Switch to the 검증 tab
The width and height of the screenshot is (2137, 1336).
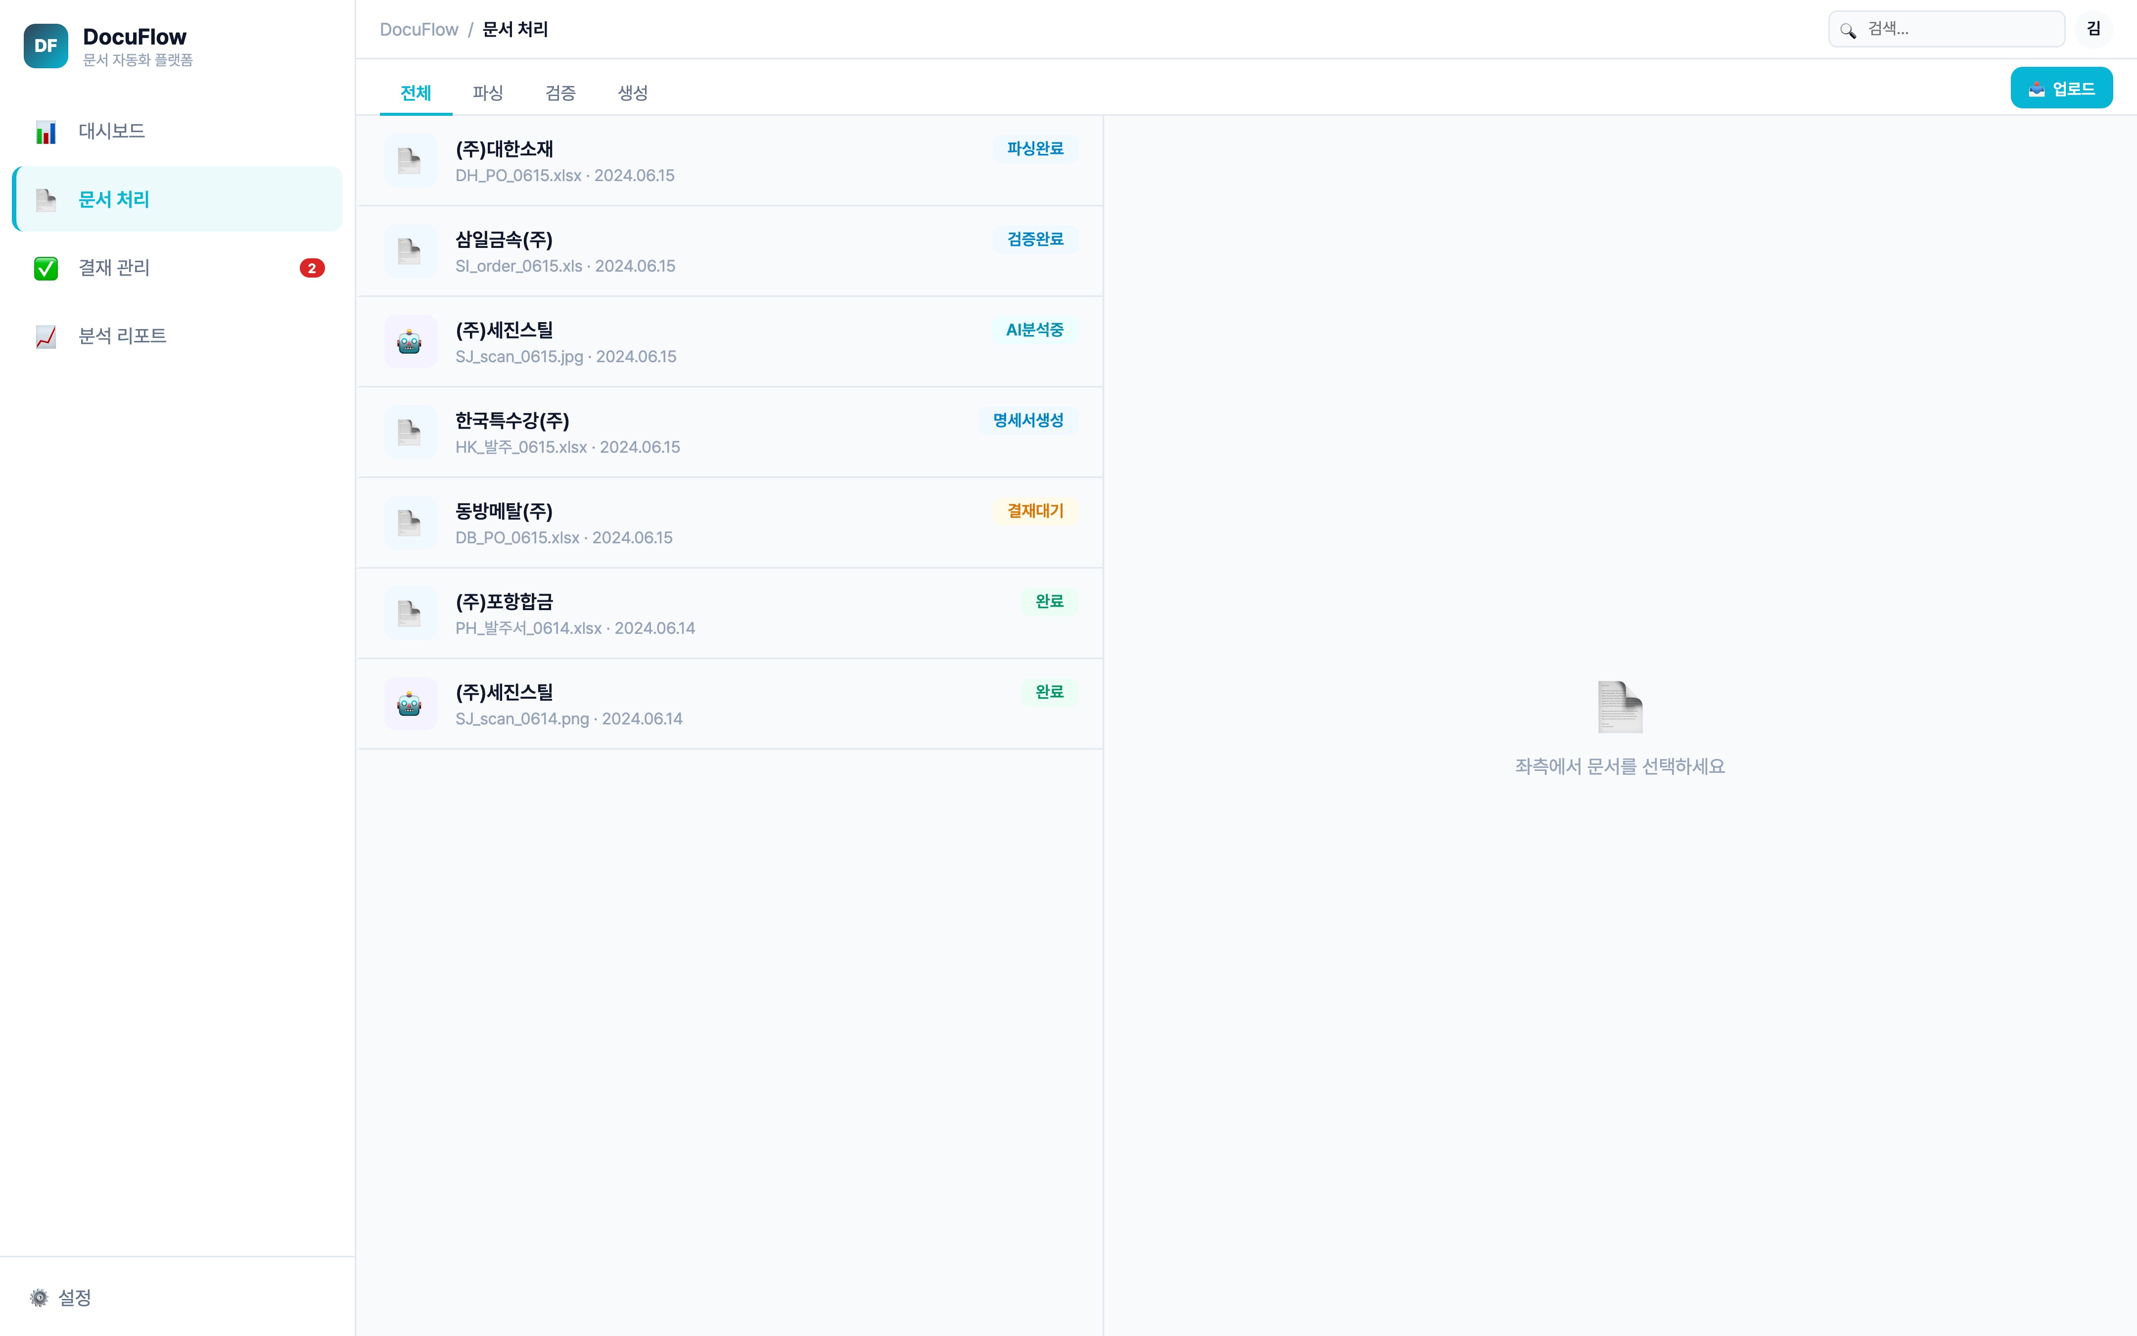tap(560, 93)
